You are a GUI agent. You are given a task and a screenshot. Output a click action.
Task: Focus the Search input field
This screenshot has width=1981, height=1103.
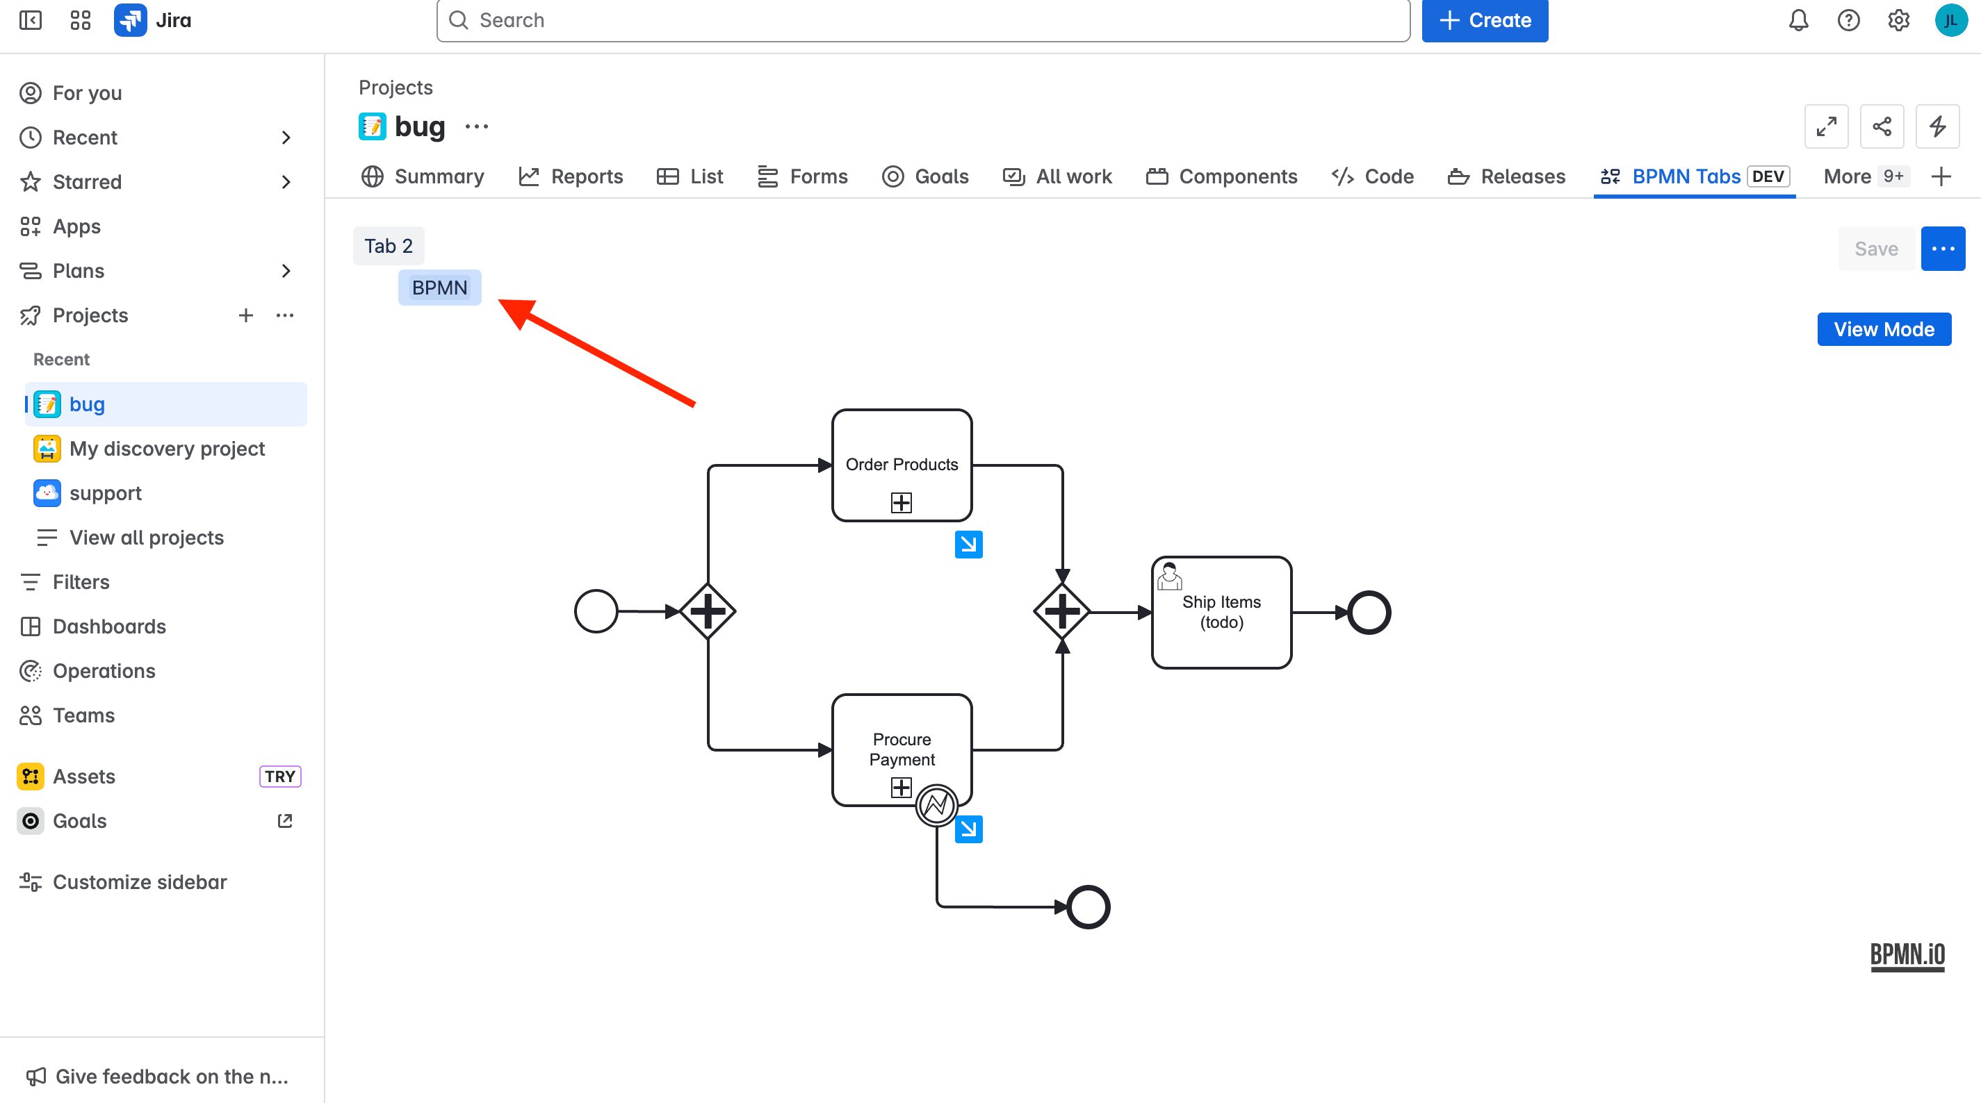(923, 21)
